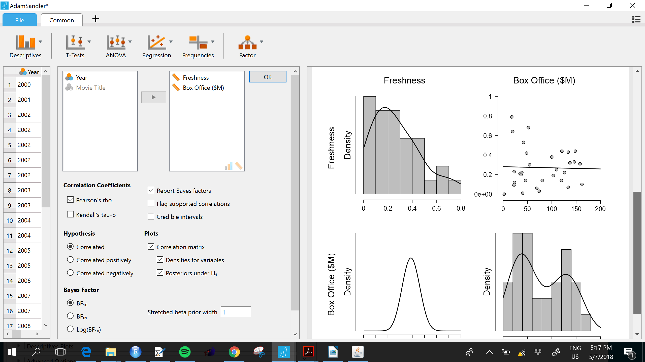The width and height of the screenshot is (645, 362).
Task: Click the Stretched beta prior width field
Action: [x=235, y=312]
